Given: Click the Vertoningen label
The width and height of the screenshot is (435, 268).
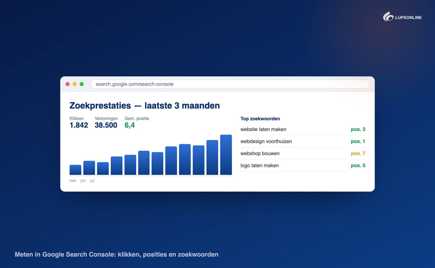Looking at the screenshot, I should pyautogui.click(x=106, y=118).
